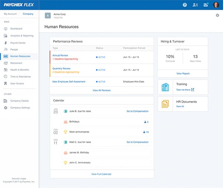Open Analytics & Reporting menu item

click(x=22, y=36)
